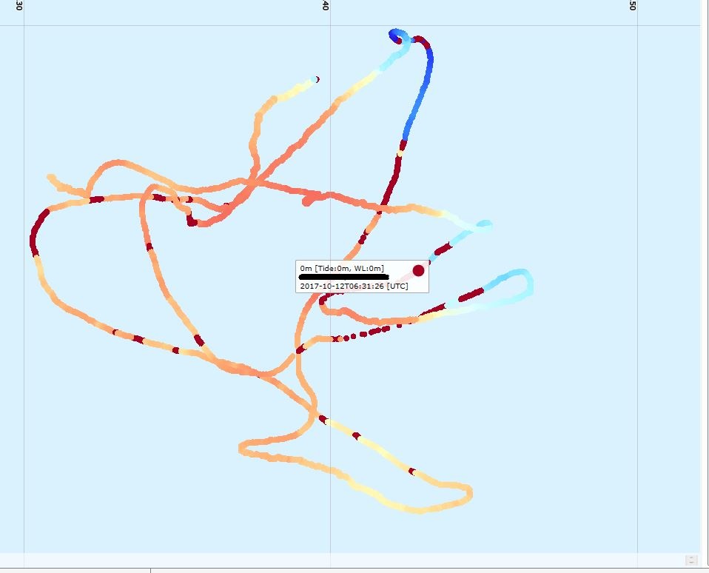The height and width of the screenshot is (573, 709).
Task: Click the longitude axis label 50
Action: click(633, 6)
